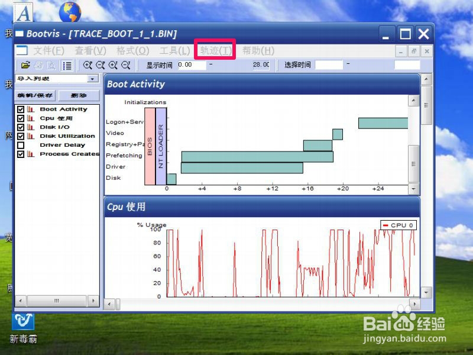
Task: Click the BIOS bar in Boot Activity chart
Action: [150, 146]
